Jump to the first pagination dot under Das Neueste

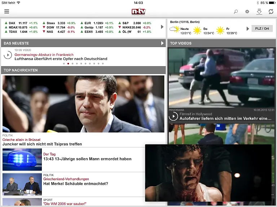coord(64,64)
